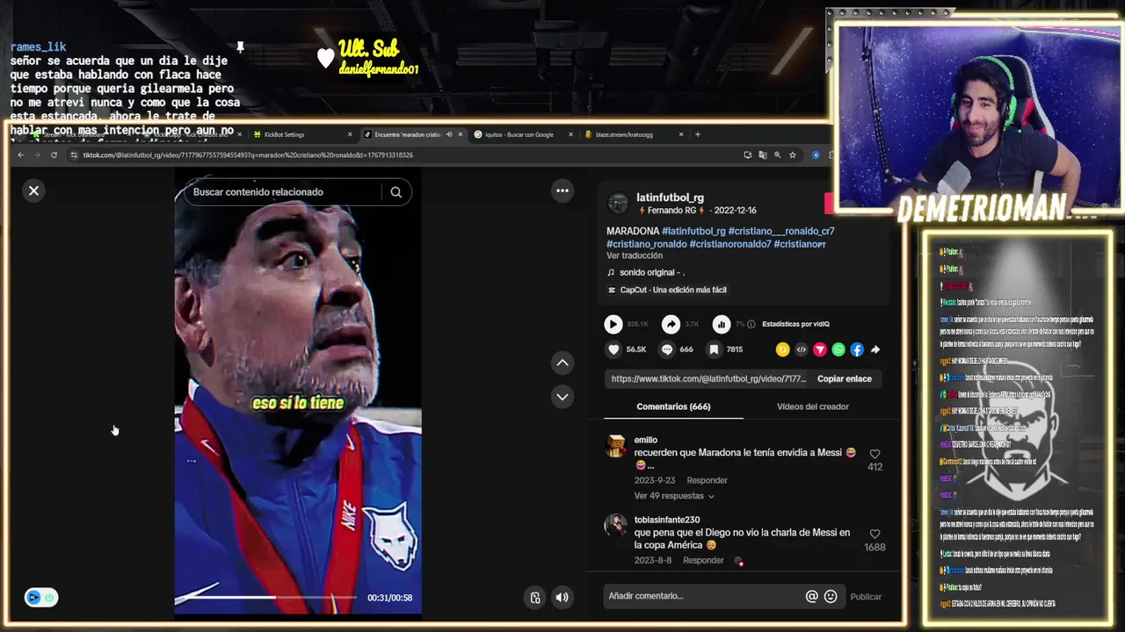The width and height of the screenshot is (1125, 632).
Task: Mute audio icon on the TikTok browser tab
Action: [449, 134]
